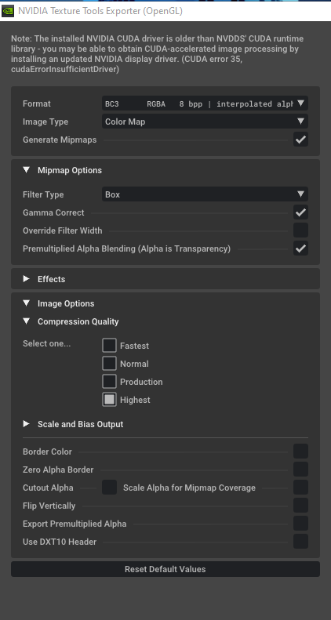Toggle the Gamma Correct checkbox

pos(300,212)
